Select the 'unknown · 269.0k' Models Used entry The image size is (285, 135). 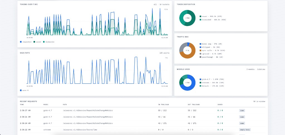212,83
